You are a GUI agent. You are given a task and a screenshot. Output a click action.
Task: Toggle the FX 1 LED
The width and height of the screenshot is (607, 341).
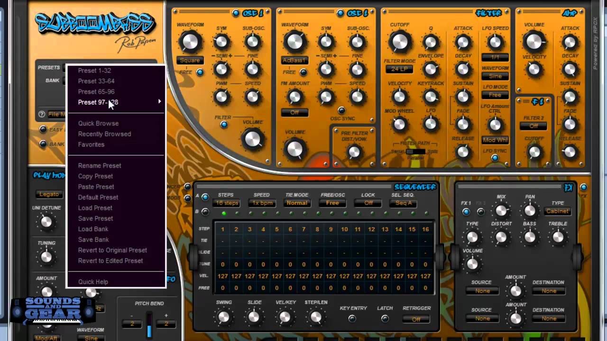[x=466, y=212]
